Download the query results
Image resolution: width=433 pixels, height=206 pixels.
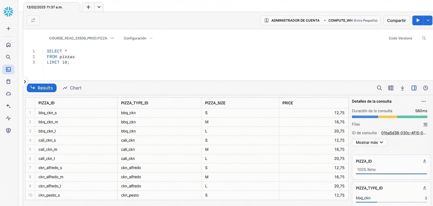tap(402, 88)
